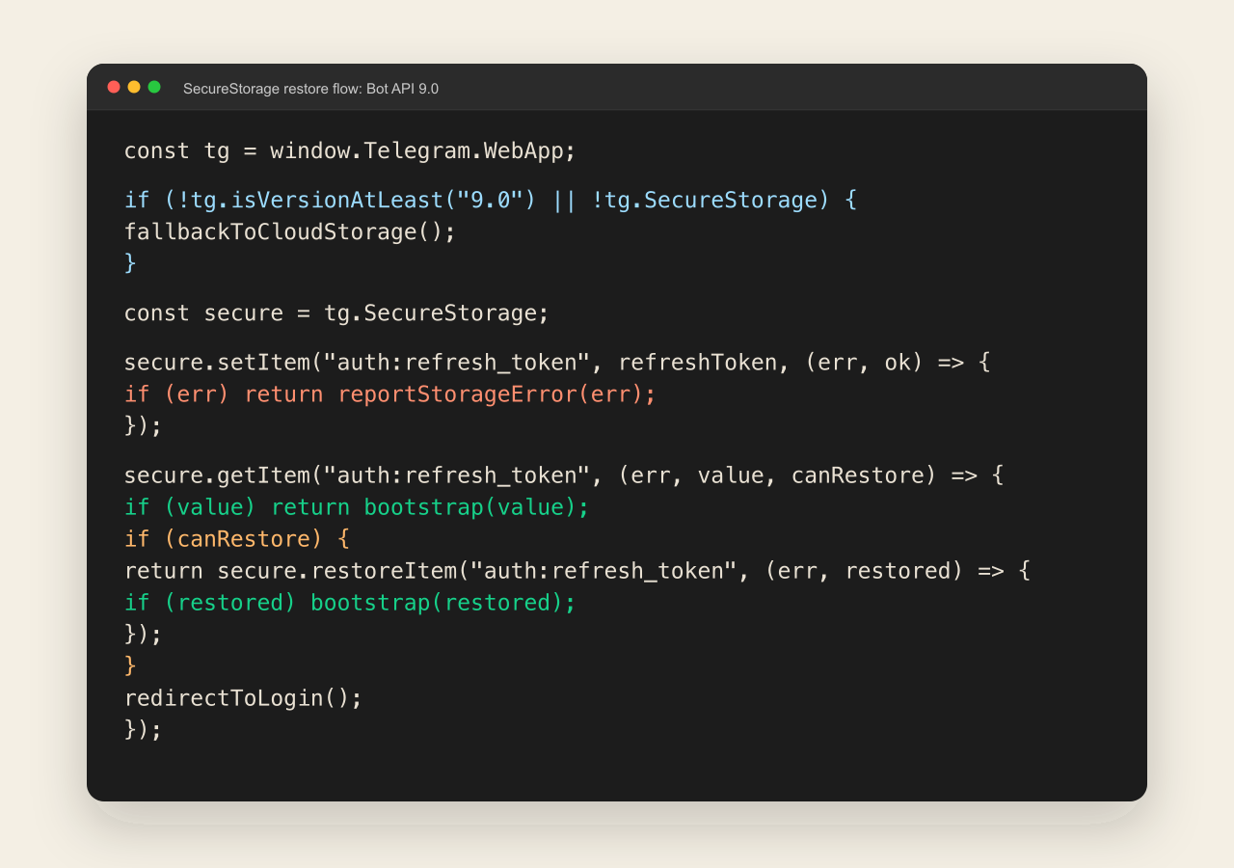Click the title "SecureStorage restore flow: Bot API 9.0"

pos(310,89)
